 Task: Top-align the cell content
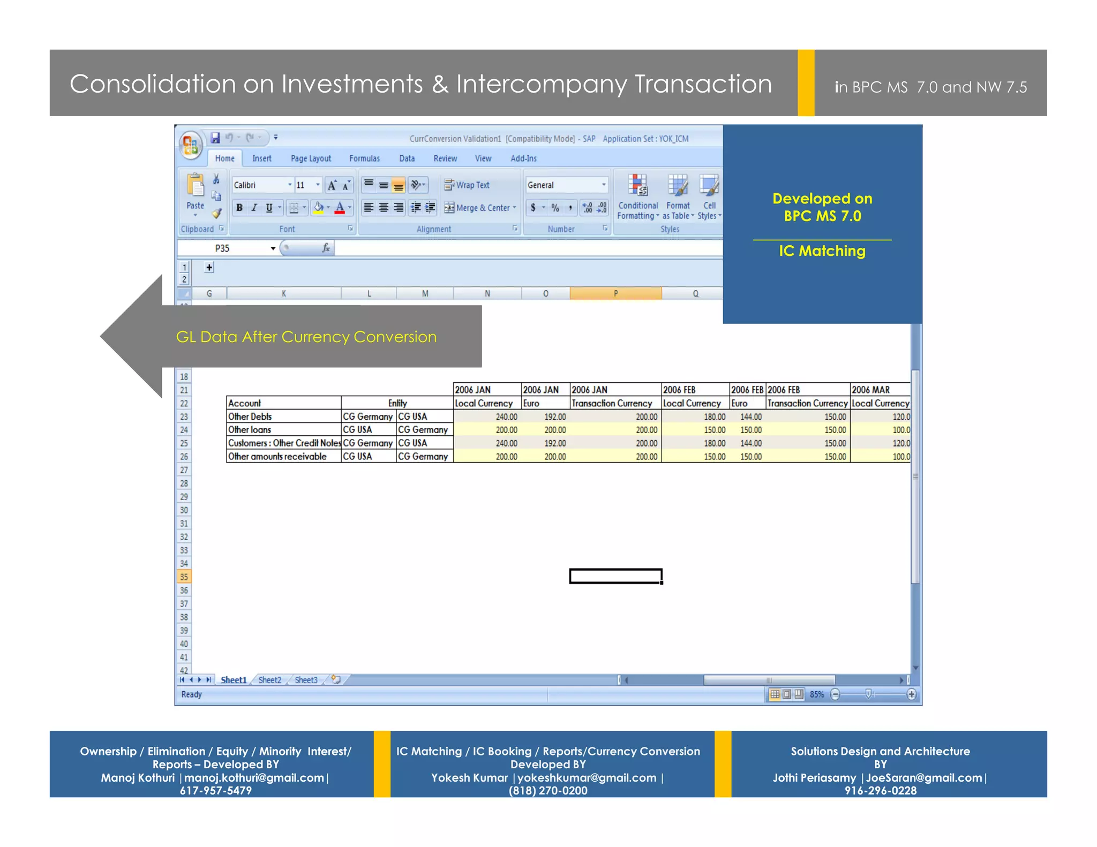[x=369, y=185]
